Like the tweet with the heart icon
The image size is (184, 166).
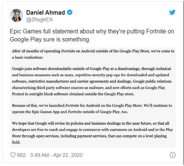pyautogui.click(x=13, y=155)
